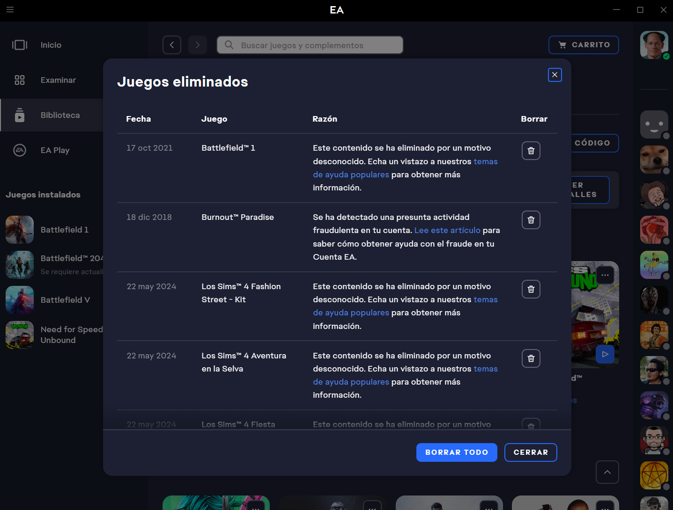Open the user profile avatar

pyautogui.click(x=654, y=45)
